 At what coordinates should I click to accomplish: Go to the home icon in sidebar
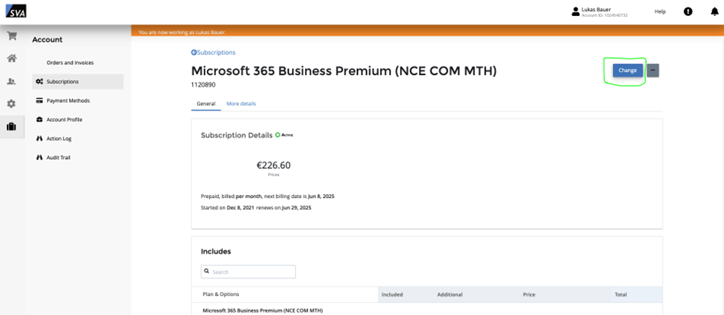tap(11, 58)
